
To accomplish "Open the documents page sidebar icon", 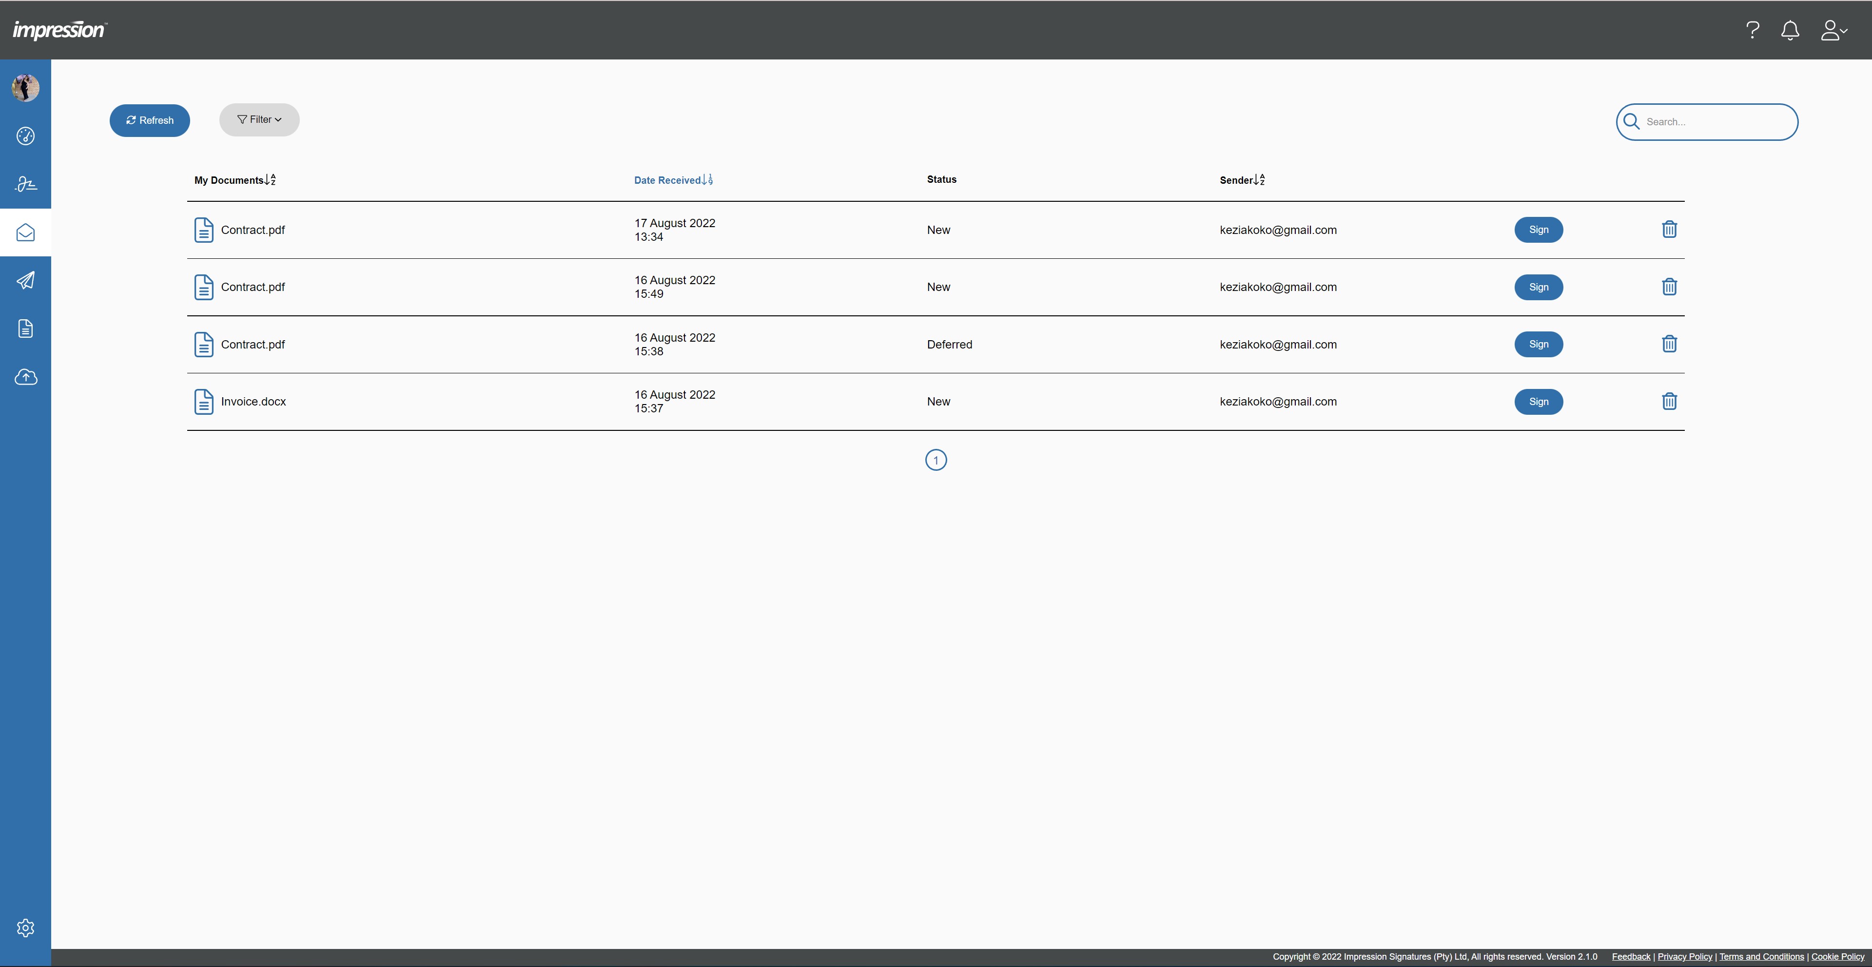I will coord(25,329).
